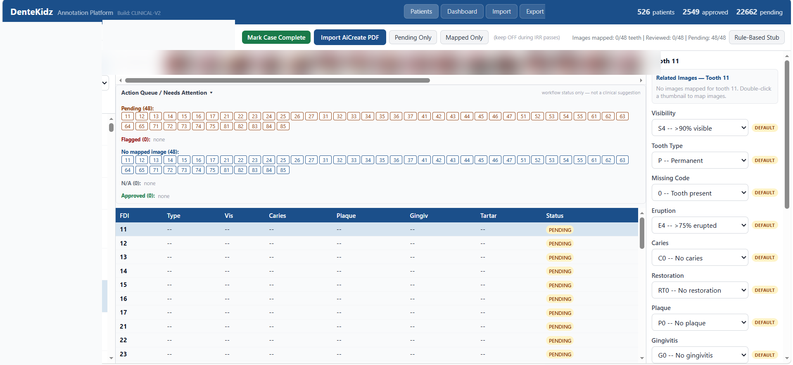Click the image strip horizontal scrollbar
793x365 pixels.
[x=277, y=81]
